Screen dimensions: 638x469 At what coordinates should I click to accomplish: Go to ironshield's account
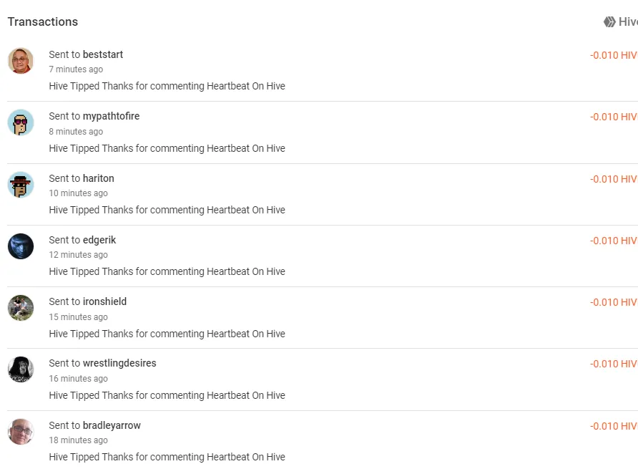(104, 301)
